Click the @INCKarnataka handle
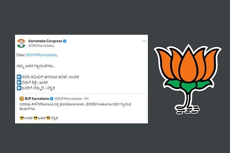 tap(41, 46)
